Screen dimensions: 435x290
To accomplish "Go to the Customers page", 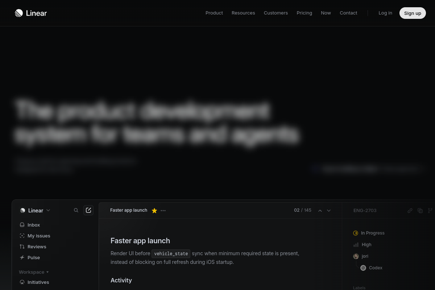I will tap(276, 13).
